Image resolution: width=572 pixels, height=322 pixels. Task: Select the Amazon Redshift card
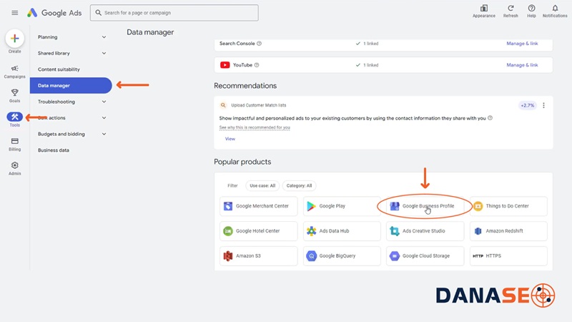[508, 230]
